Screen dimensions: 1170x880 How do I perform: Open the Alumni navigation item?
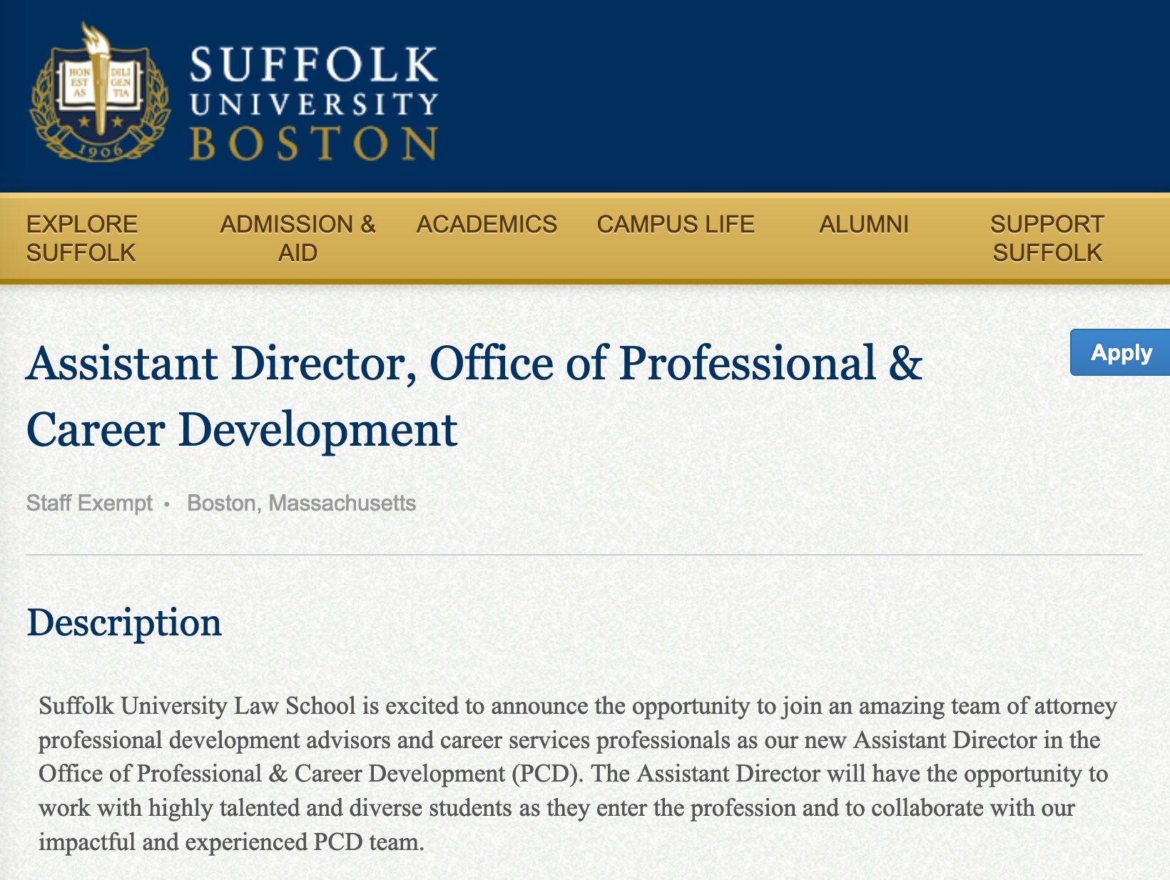pos(864,224)
